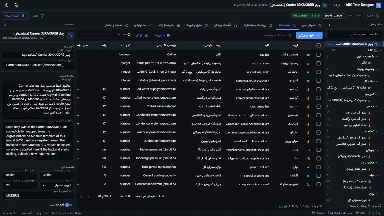Image resolution: width=384 pixels, height=216 pixels.
Task: Click the hierarchy icon on the tree root node
Action: point(376,44)
